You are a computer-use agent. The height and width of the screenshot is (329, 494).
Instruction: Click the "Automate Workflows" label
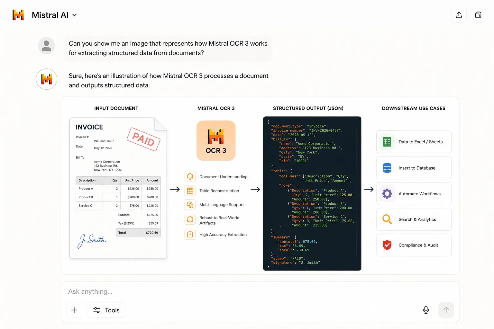[x=420, y=194]
